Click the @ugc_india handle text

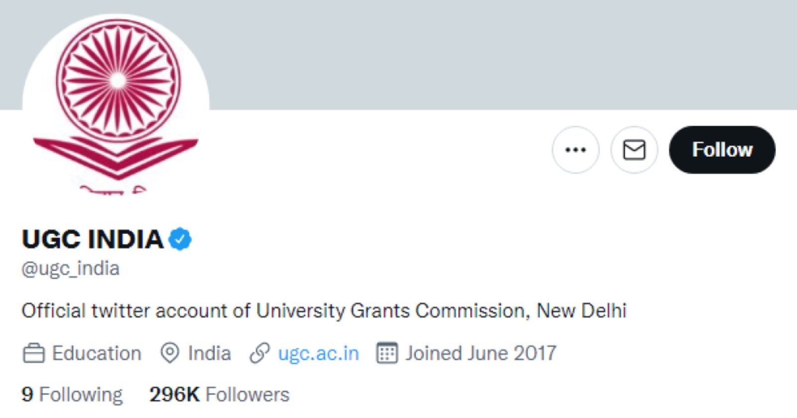click(71, 269)
